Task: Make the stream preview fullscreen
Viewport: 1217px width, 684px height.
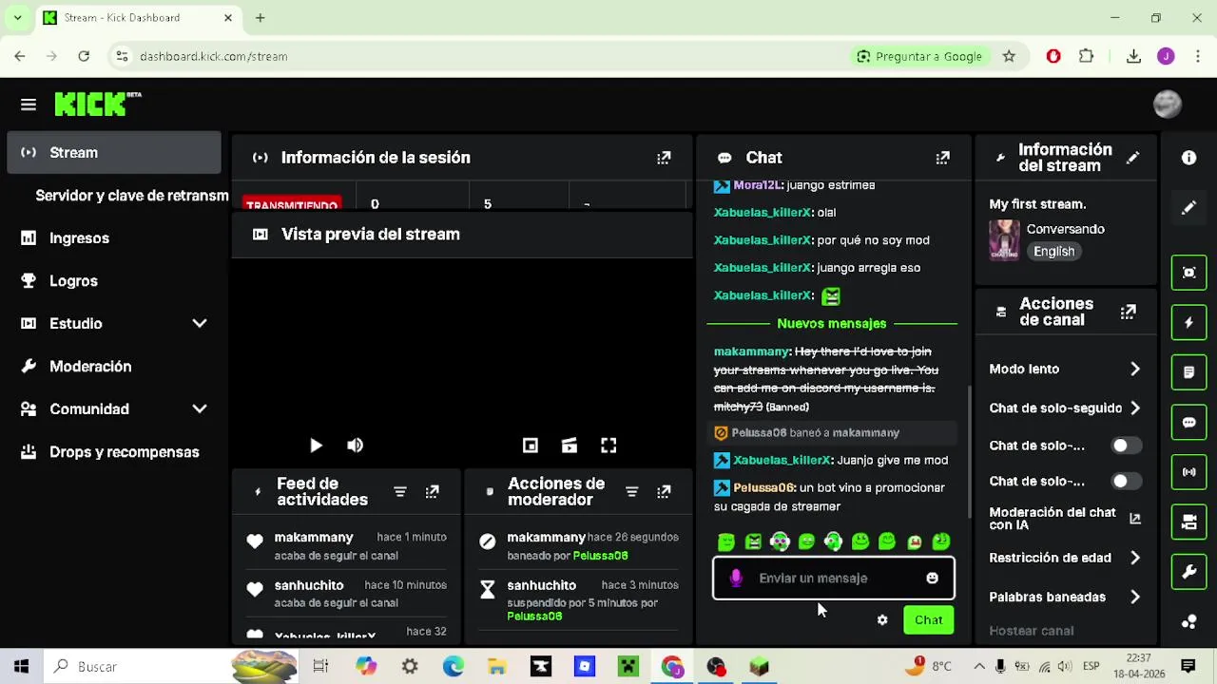Action: (x=608, y=446)
